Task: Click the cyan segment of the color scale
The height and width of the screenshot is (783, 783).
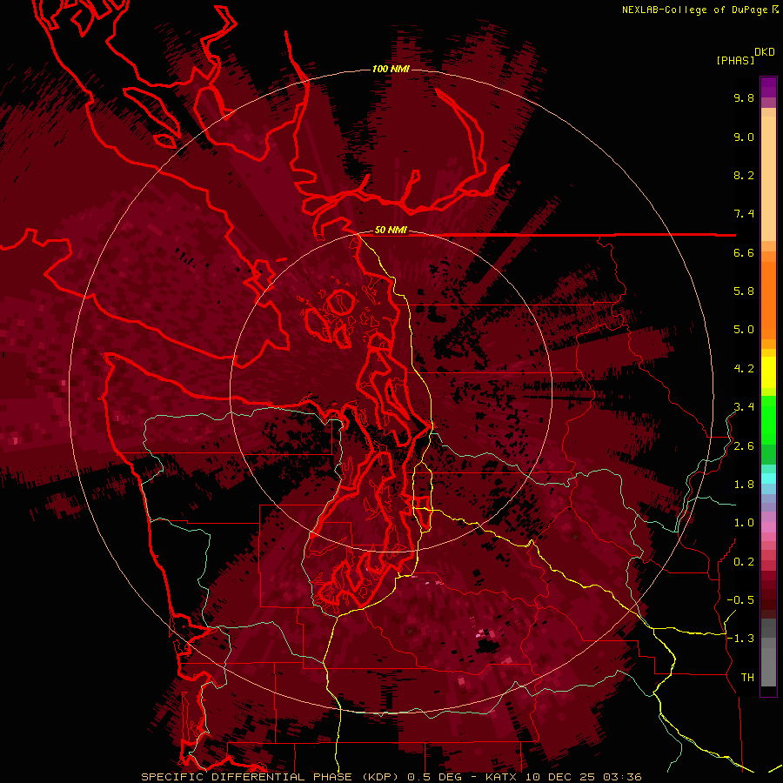Action: pyautogui.click(x=768, y=478)
